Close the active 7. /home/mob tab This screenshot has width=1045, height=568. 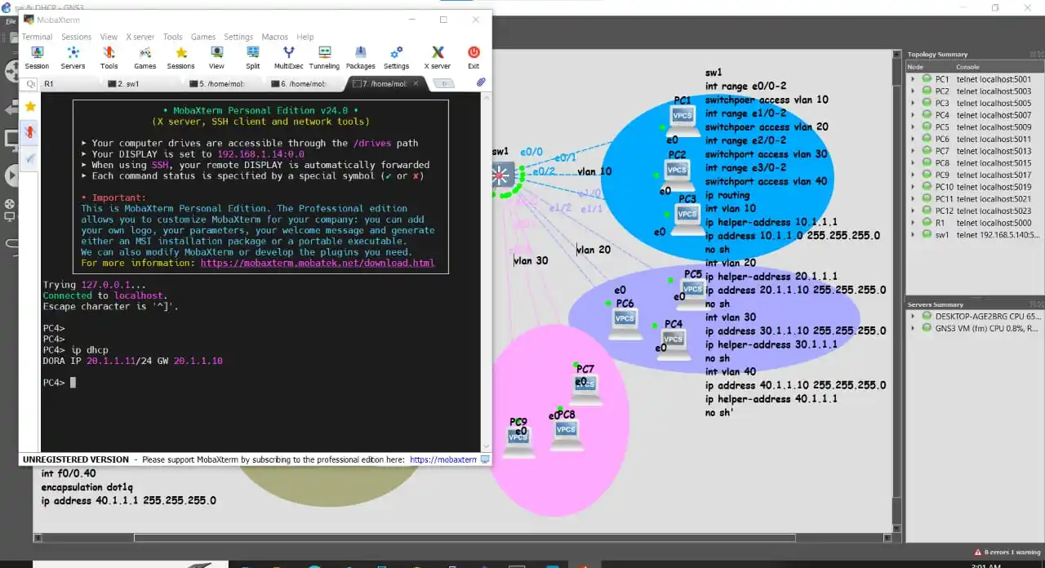coord(417,83)
